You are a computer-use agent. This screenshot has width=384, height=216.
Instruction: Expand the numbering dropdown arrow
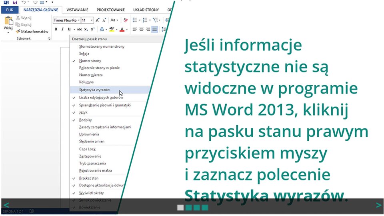tap(150, 20)
